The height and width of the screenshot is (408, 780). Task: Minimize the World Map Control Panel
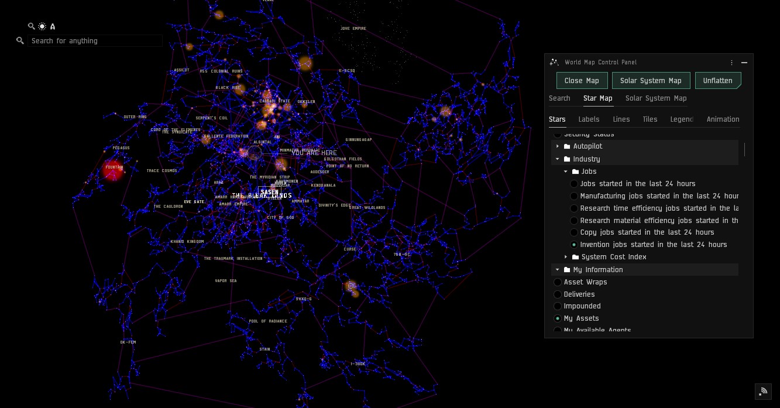pyautogui.click(x=744, y=63)
